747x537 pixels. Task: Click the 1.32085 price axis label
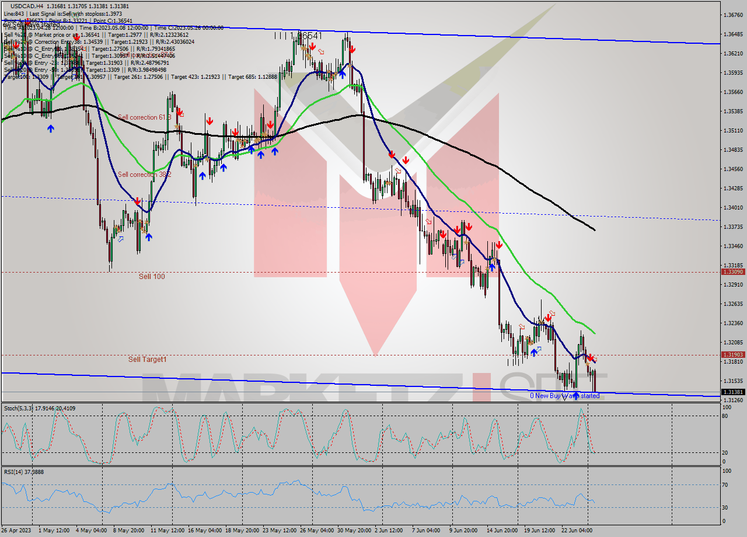point(732,343)
